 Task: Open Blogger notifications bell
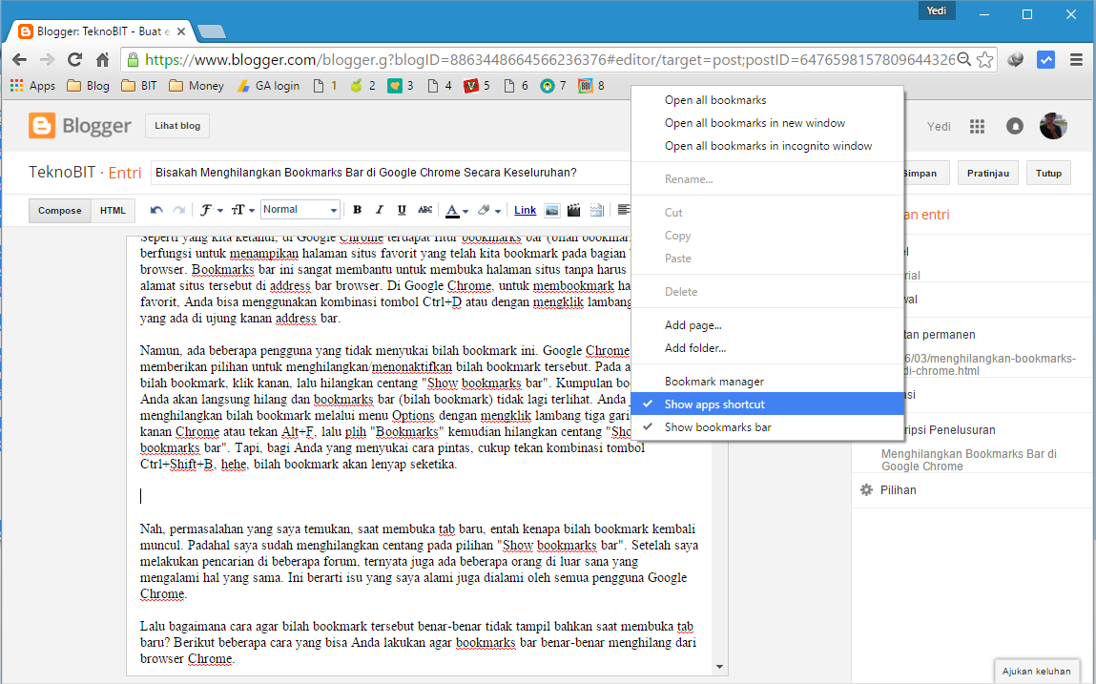[1014, 126]
